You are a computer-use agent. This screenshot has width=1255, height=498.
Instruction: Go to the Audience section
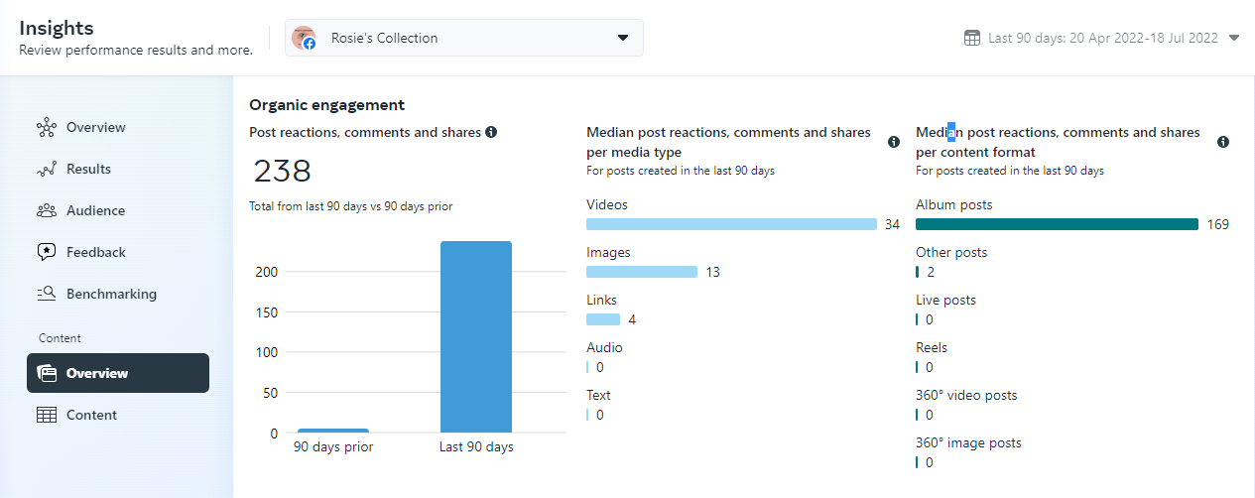tap(95, 210)
